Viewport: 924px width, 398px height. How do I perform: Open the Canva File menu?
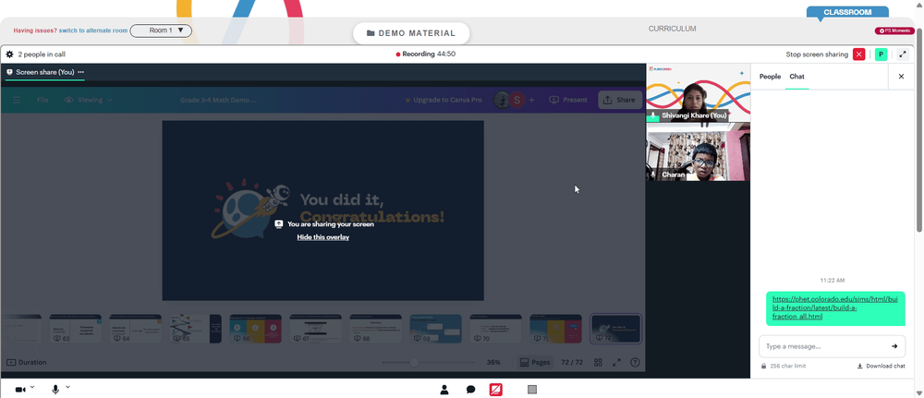pyautogui.click(x=43, y=100)
